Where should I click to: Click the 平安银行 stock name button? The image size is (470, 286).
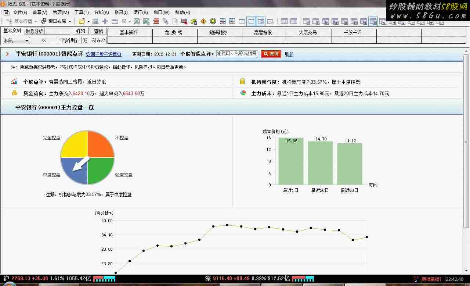pyautogui.click(x=69, y=40)
